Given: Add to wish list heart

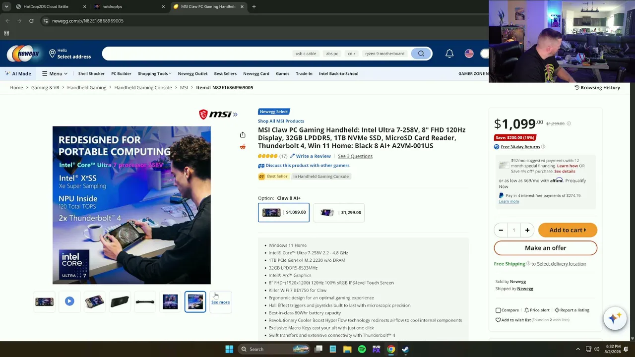Looking at the screenshot, I should (x=498, y=320).
